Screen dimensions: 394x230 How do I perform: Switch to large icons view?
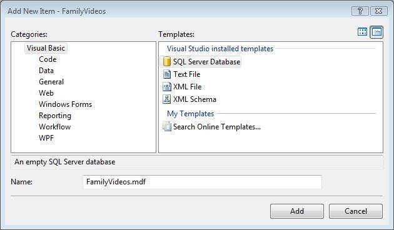point(362,32)
